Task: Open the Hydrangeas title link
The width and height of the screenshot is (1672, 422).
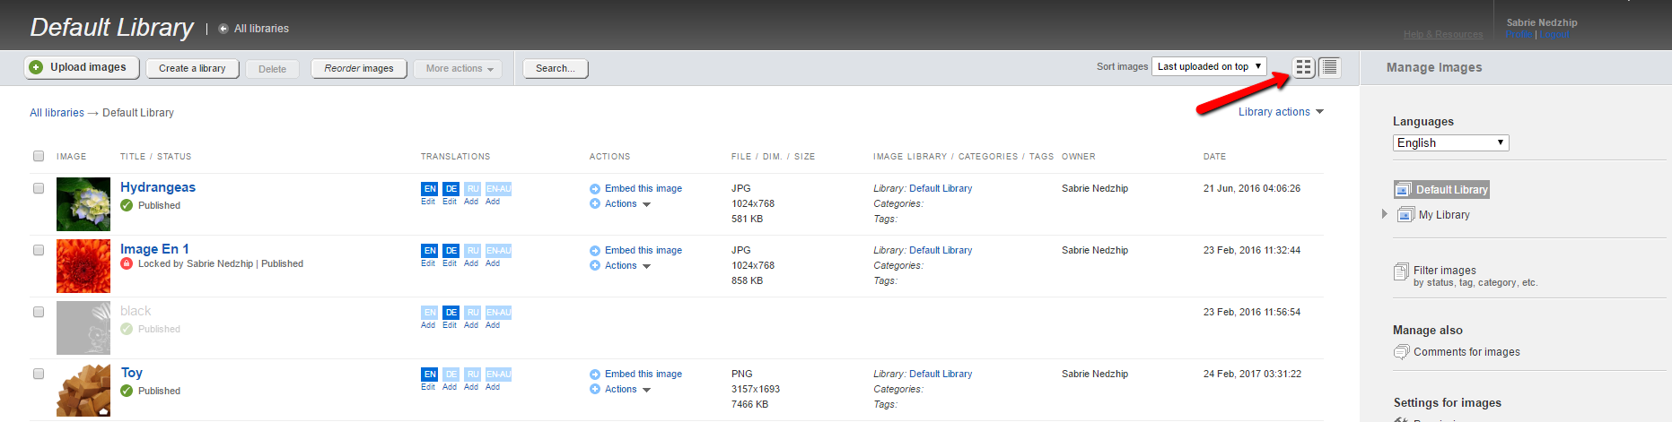Action: 158,187
